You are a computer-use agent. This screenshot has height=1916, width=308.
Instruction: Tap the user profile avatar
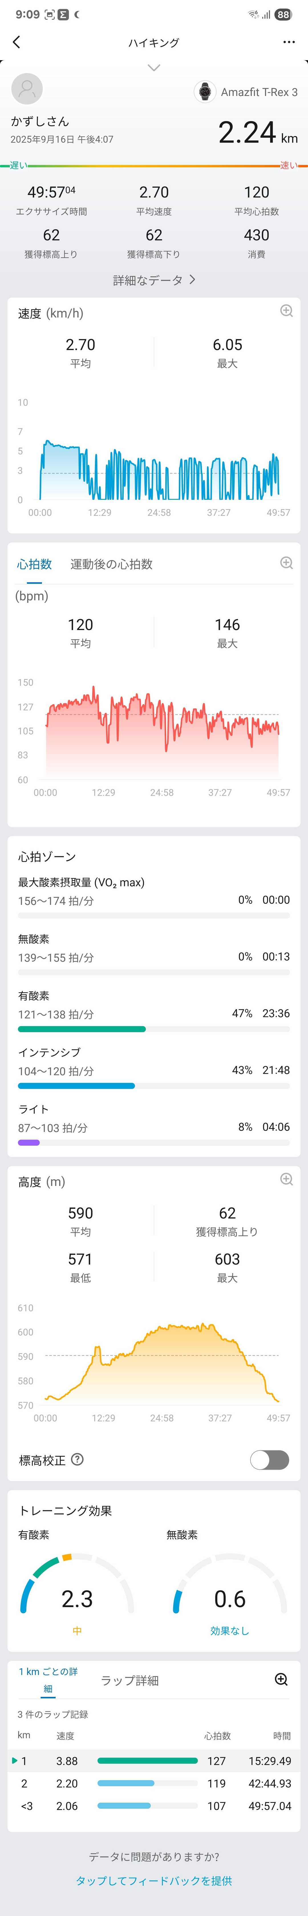(27, 89)
